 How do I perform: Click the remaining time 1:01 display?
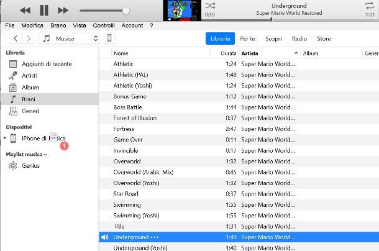[x=370, y=15]
